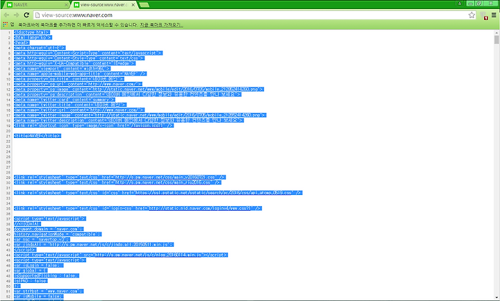This screenshot has height=301, width=500.
Task: Click the meta charset utf-8 line
Action: [40, 48]
